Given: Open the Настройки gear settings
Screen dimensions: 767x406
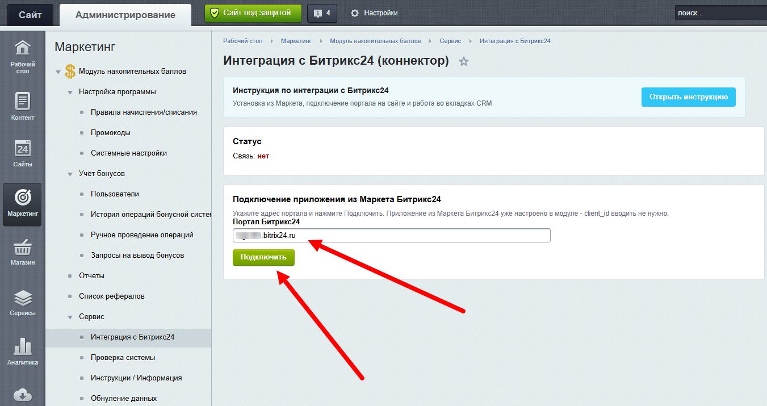Looking at the screenshot, I should (x=374, y=12).
